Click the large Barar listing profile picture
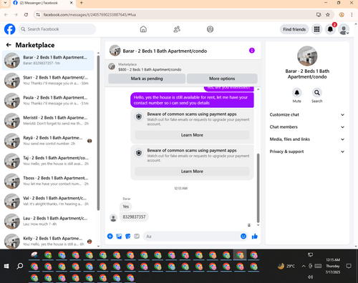The image size is (358, 283). 307,56
